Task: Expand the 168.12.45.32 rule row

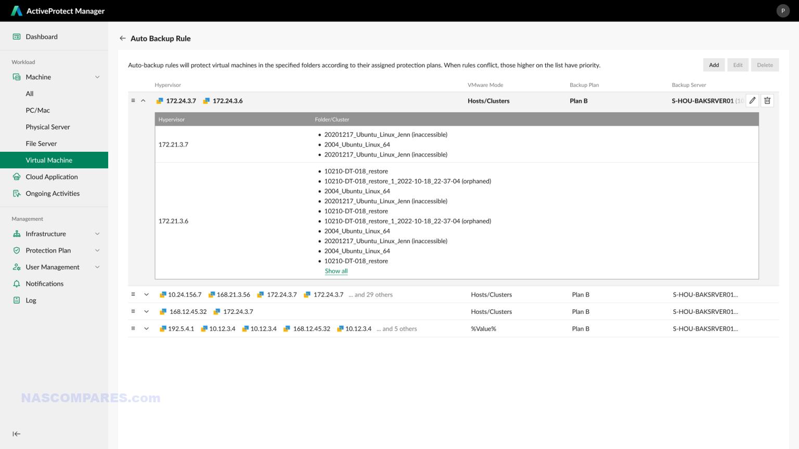Action: (146, 311)
